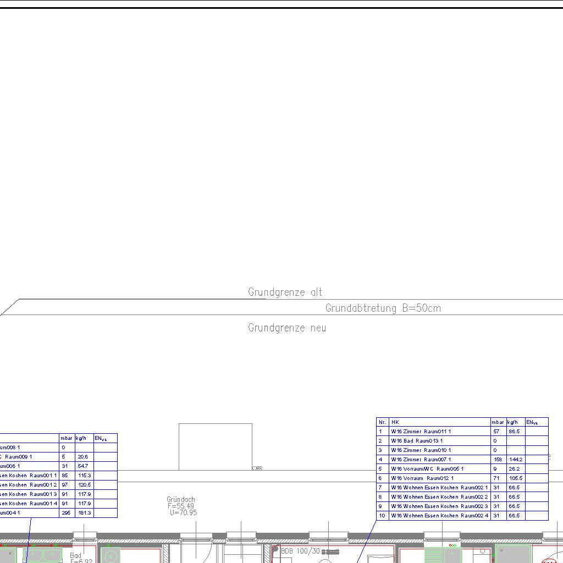Image resolution: width=563 pixels, height=563 pixels.
Task: Select the 'W16 Zimmer Raum007 1' row
Action: pyautogui.click(x=421, y=460)
